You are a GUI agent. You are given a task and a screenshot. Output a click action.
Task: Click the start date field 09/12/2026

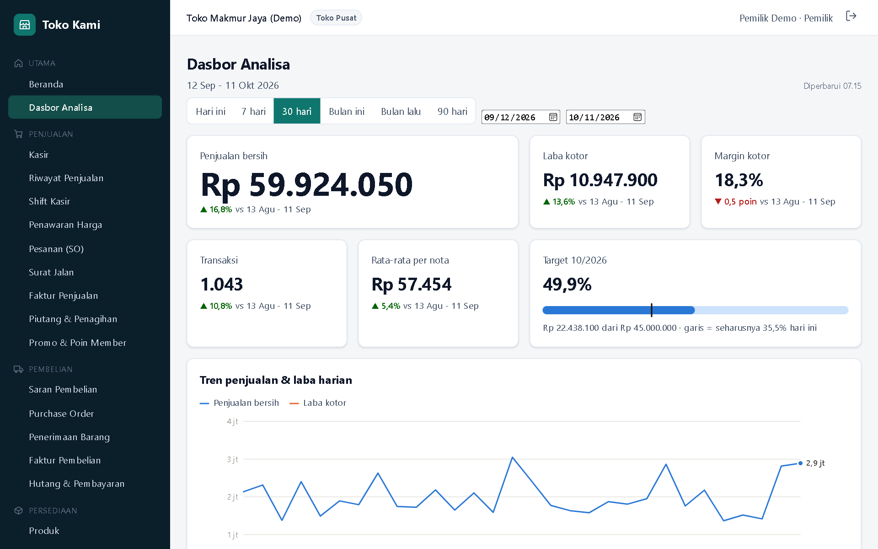(x=521, y=117)
